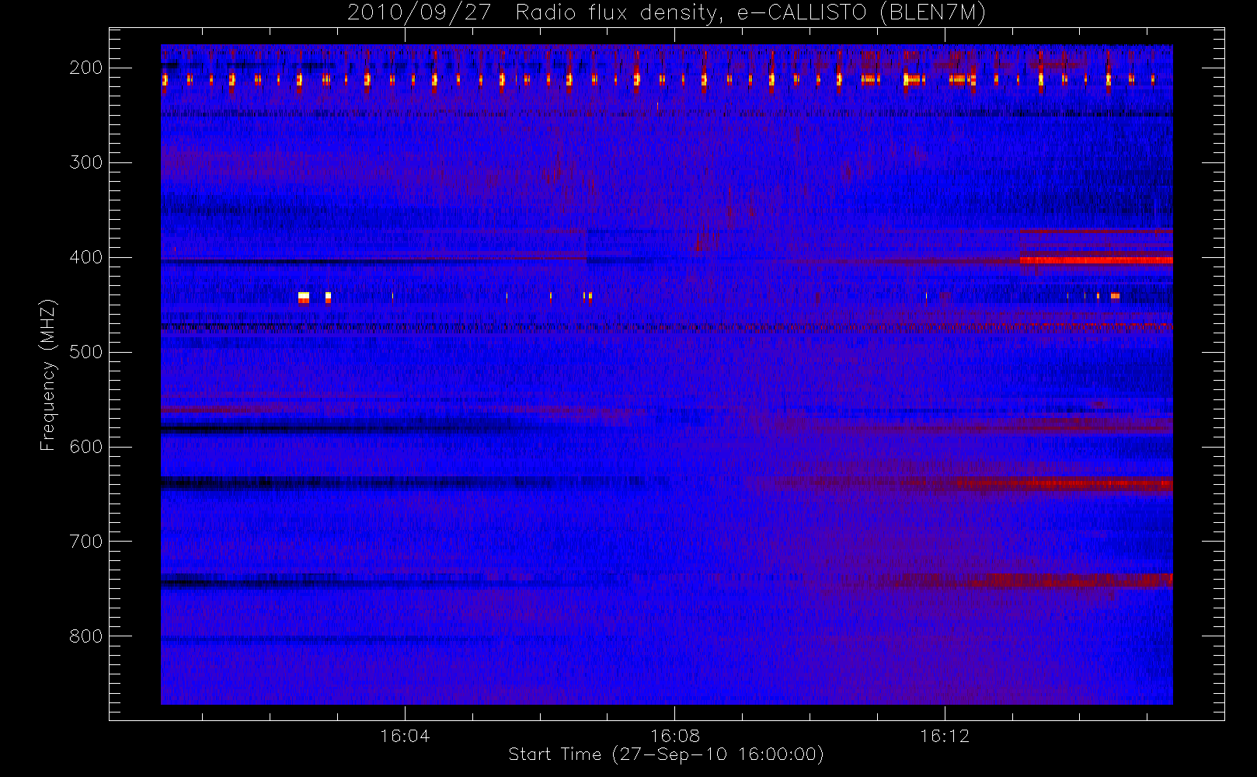Click the 800 frequency tick label

[86, 636]
